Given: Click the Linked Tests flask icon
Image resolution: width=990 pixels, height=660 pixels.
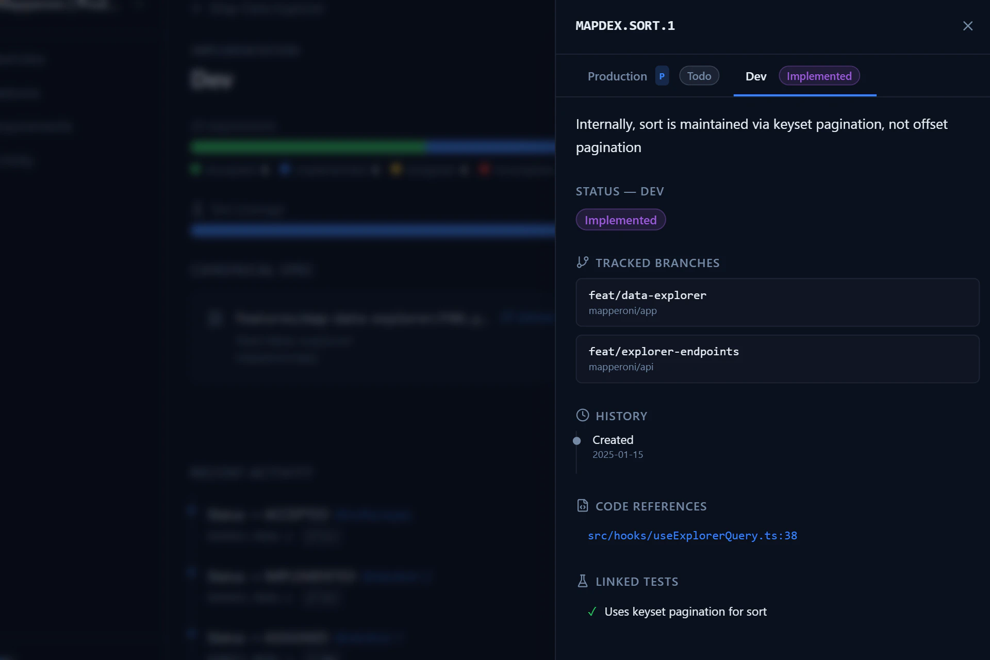Looking at the screenshot, I should (x=582, y=581).
